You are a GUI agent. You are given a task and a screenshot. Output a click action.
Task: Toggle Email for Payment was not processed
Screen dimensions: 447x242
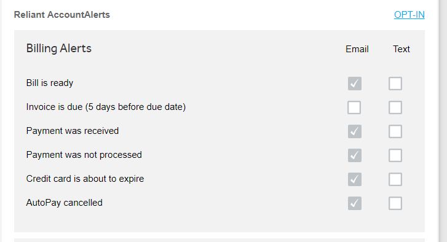pyautogui.click(x=355, y=155)
